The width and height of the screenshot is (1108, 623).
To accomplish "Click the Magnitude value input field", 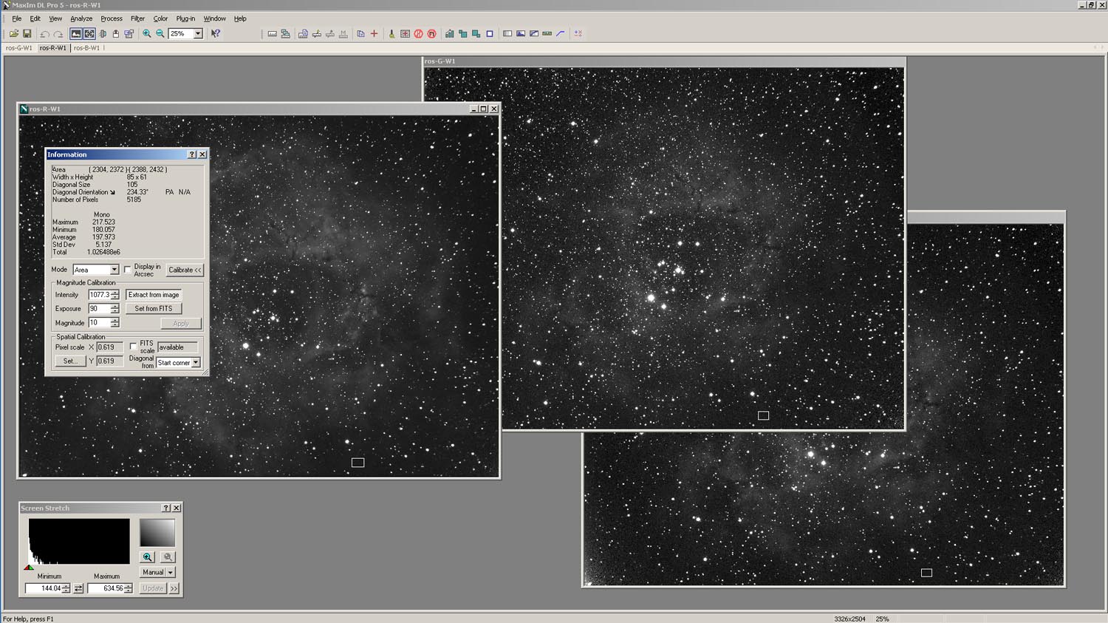I will tap(98, 323).
